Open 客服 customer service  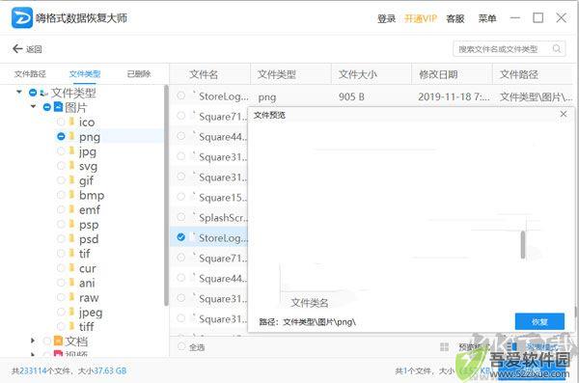455,18
